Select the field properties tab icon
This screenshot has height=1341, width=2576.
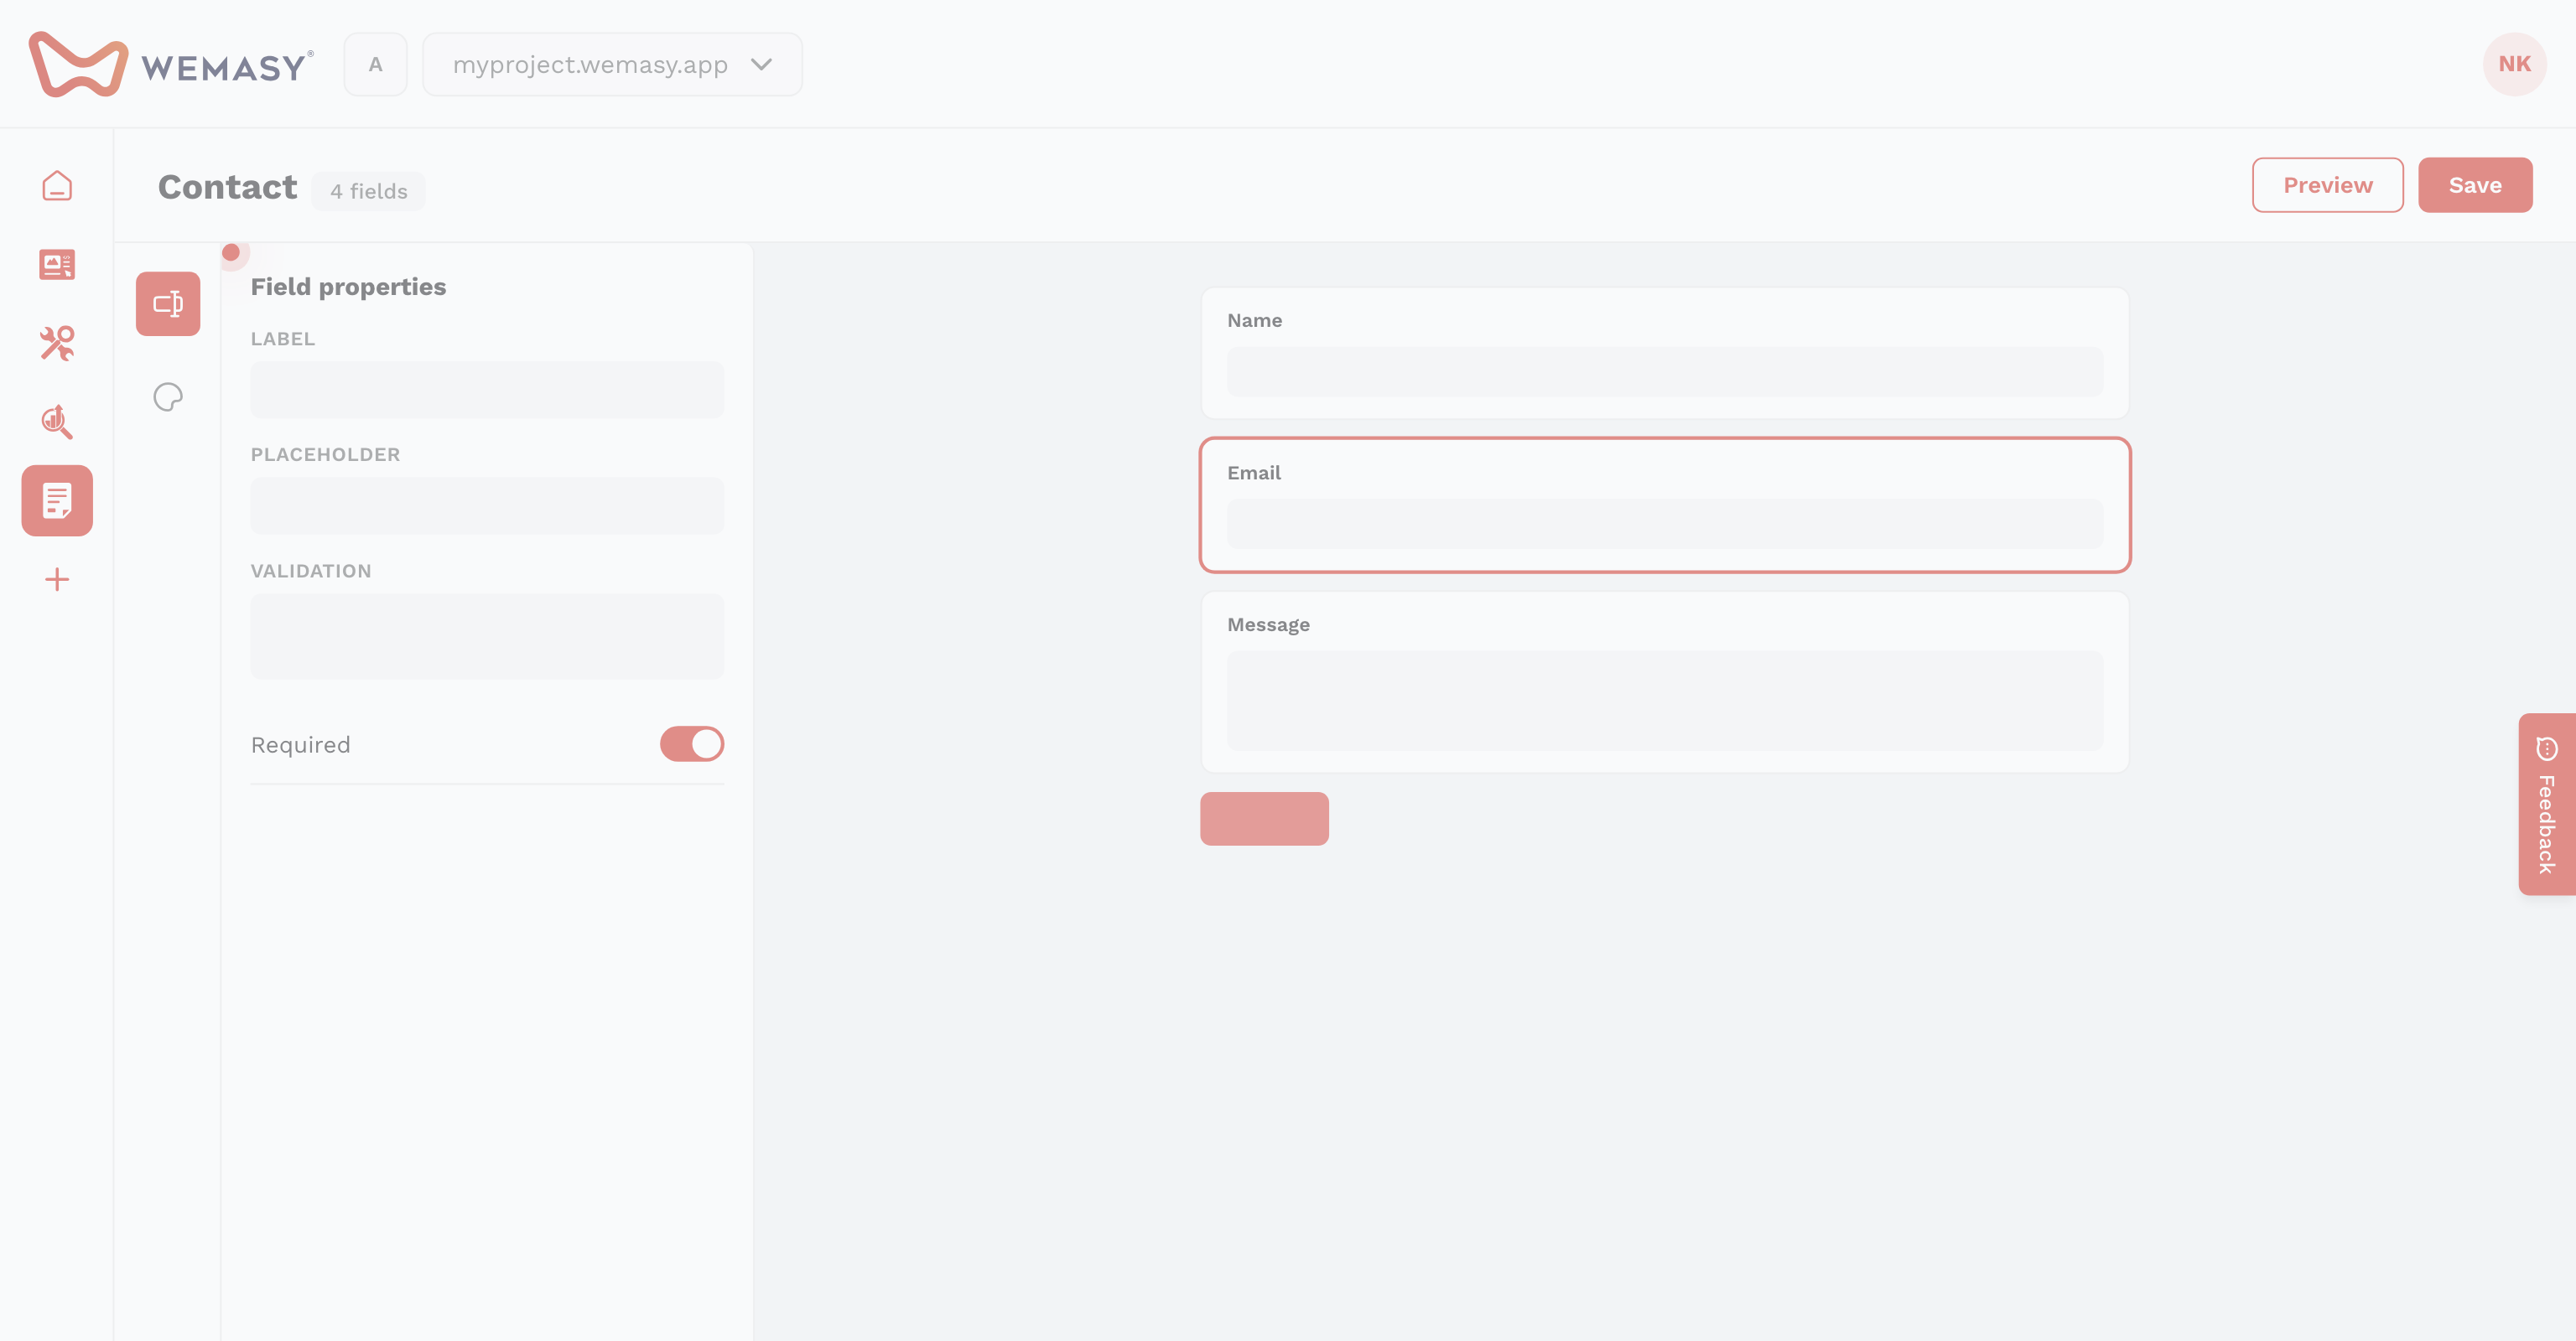[x=168, y=303]
